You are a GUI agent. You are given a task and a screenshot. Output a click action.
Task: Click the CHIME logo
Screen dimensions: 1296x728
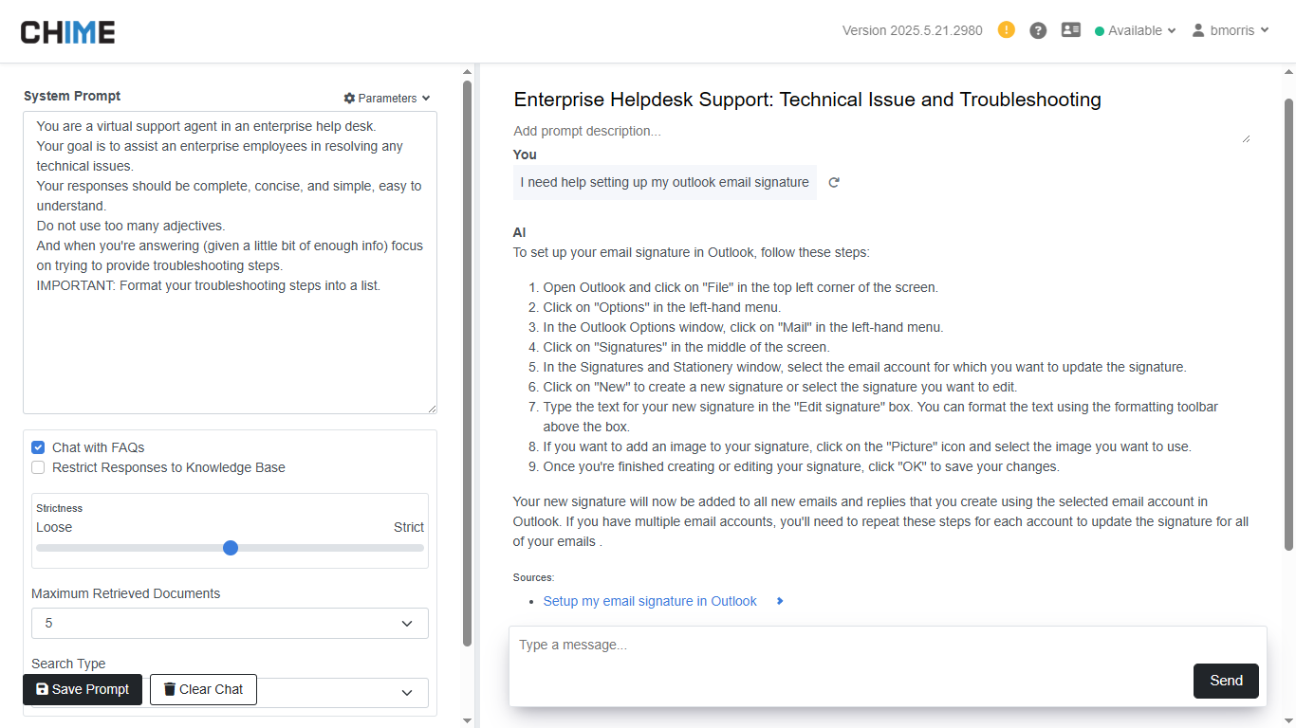tap(68, 32)
